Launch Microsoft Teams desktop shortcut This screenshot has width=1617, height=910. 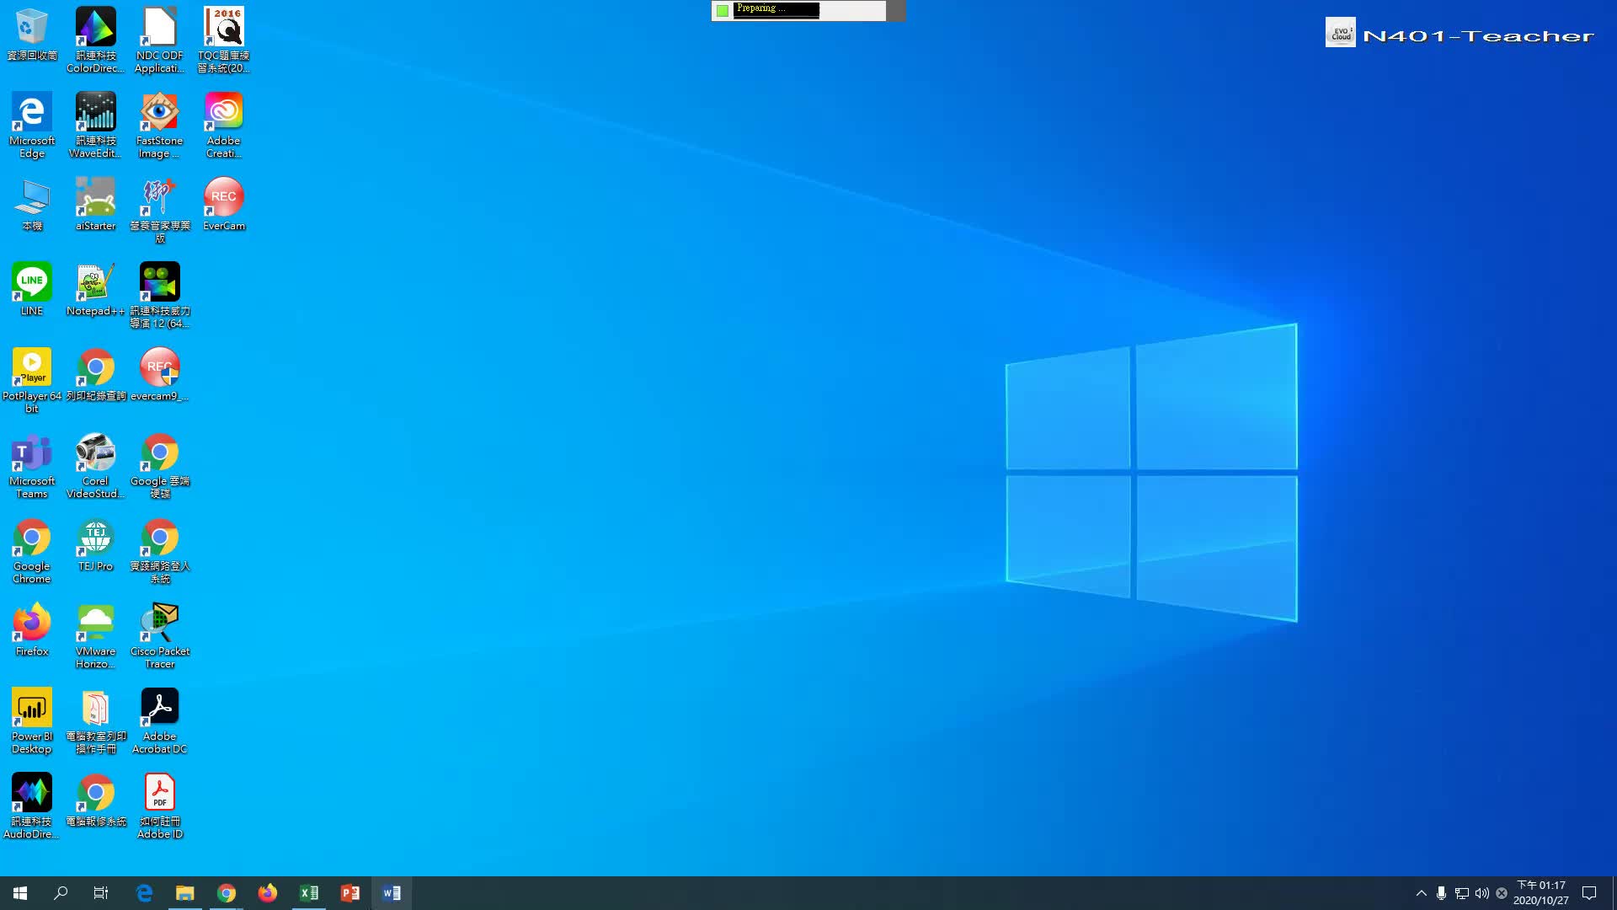32,465
